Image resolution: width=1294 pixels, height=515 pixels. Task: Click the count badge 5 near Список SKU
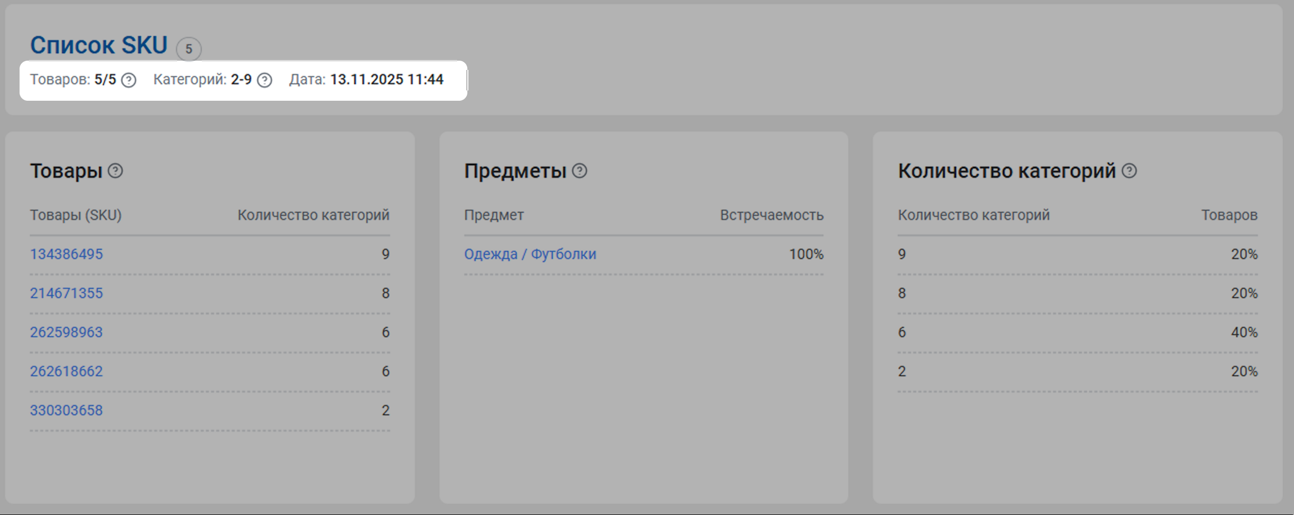pos(189,49)
